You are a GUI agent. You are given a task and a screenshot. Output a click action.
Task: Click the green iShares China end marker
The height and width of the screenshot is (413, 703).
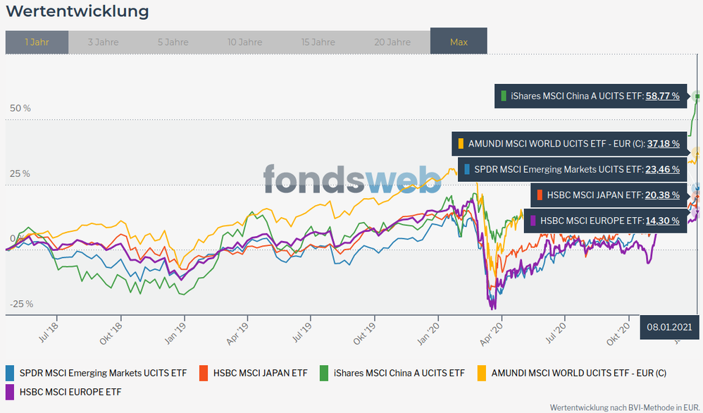697,96
